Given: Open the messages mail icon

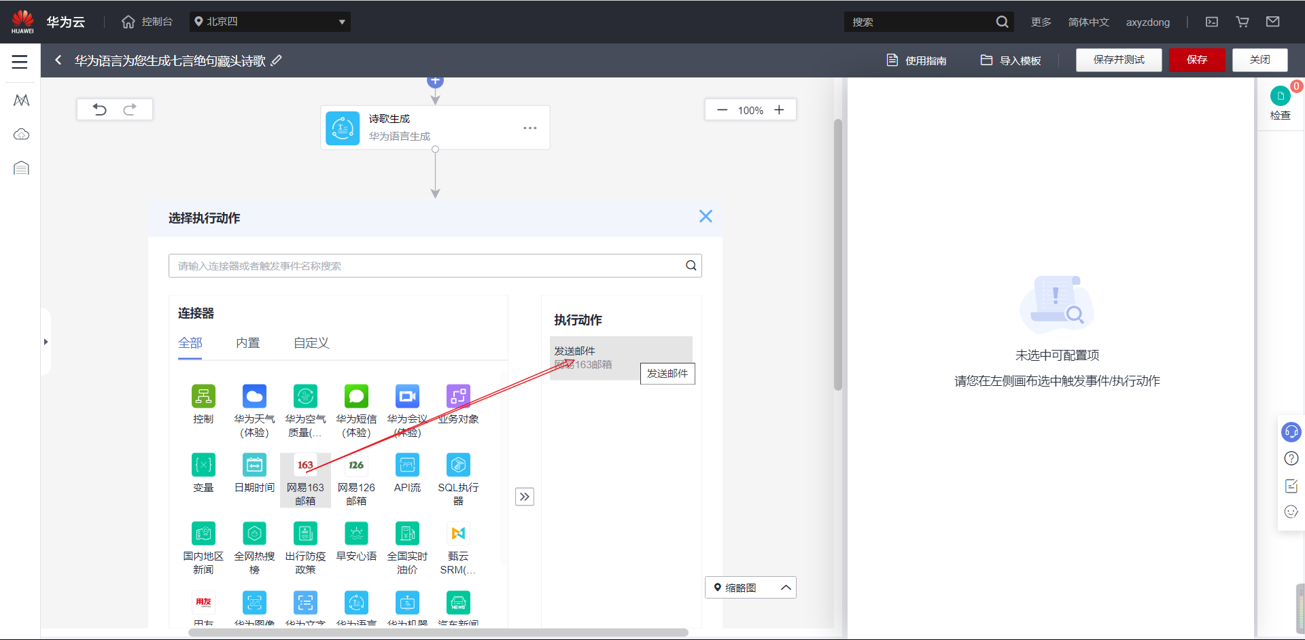Looking at the screenshot, I should (1273, 22).
